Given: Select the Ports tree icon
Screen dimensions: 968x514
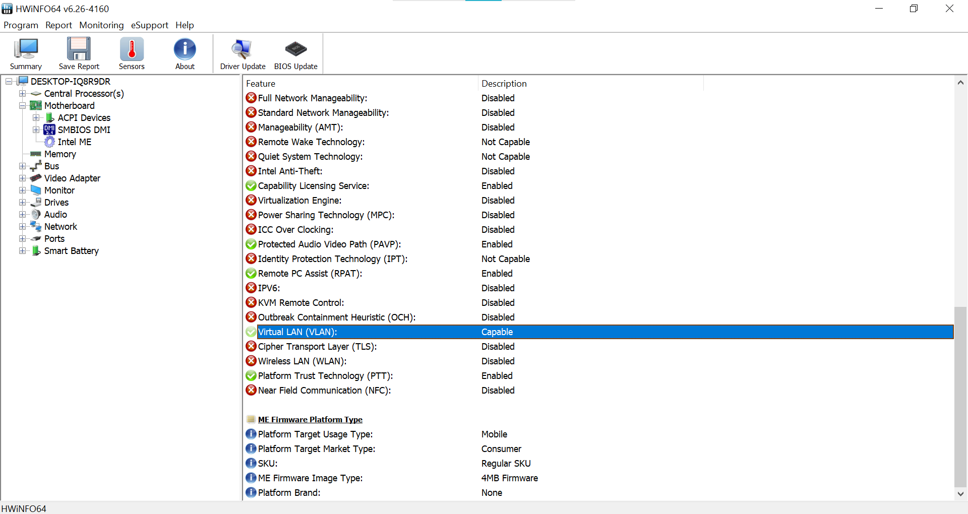Looking at the screenshot, I should pos(36,239).
